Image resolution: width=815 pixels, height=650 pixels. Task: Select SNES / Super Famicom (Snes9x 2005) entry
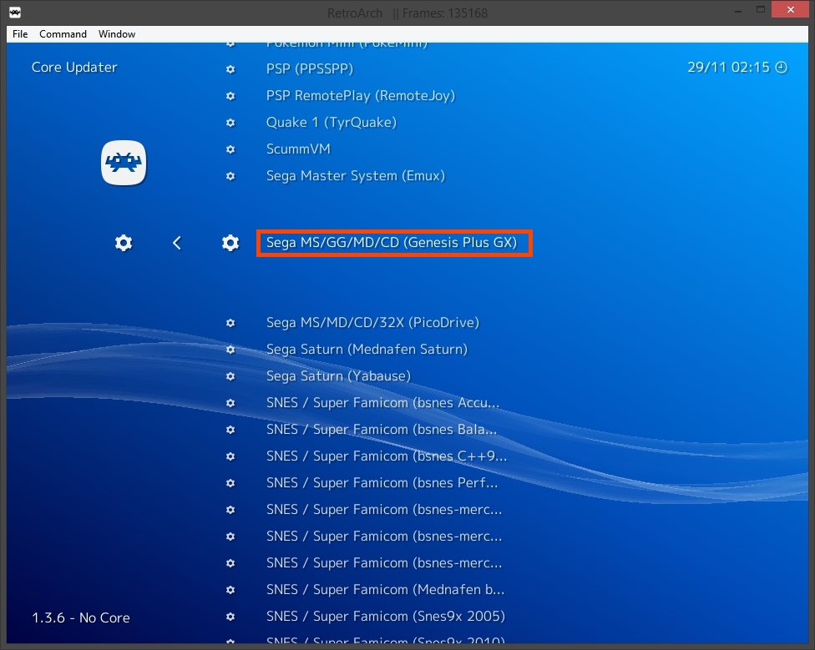[386, 617]
